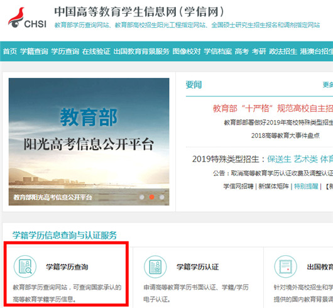Select the first carousel dot indicator

(x=141, y=197)
